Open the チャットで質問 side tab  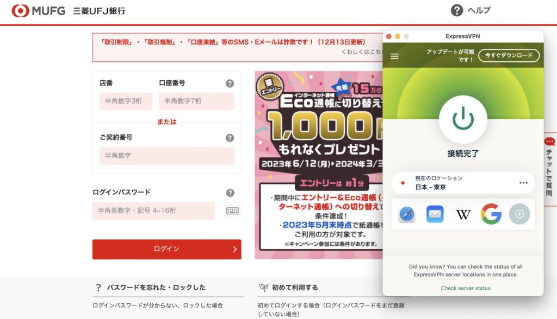549,167
